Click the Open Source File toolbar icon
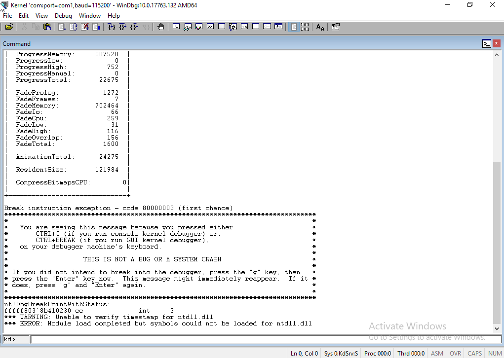Viewport: 504px width, 358px height. pyautogui.click(x=9, y=27)
